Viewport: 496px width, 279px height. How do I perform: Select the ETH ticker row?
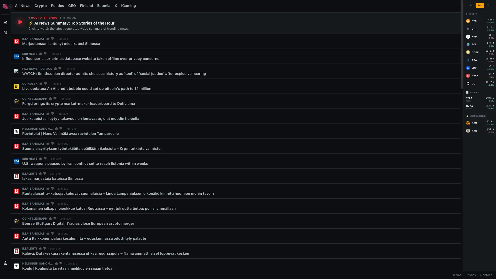coord(480,29)
